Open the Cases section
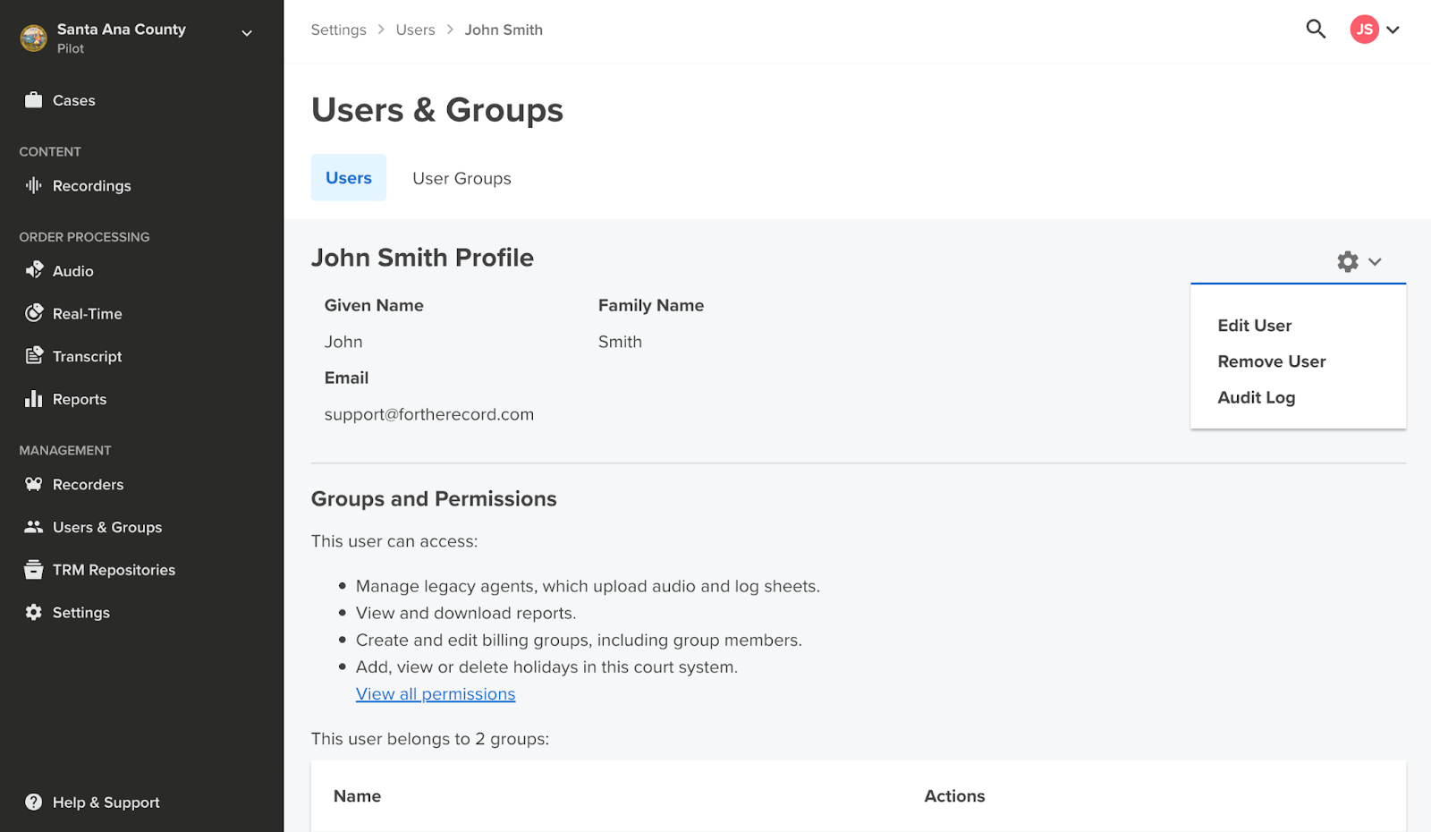 73,100
